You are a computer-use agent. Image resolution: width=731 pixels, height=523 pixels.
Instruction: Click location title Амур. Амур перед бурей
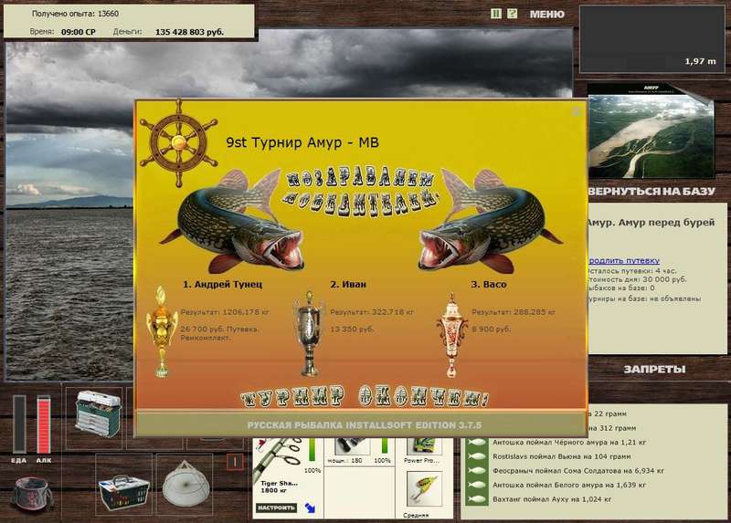tap(651, 222)
